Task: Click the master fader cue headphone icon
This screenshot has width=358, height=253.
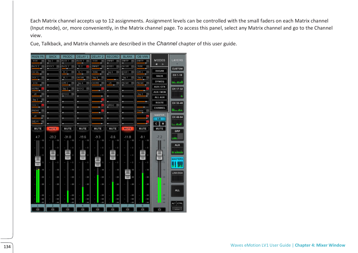Action: [x=159, y=210]
